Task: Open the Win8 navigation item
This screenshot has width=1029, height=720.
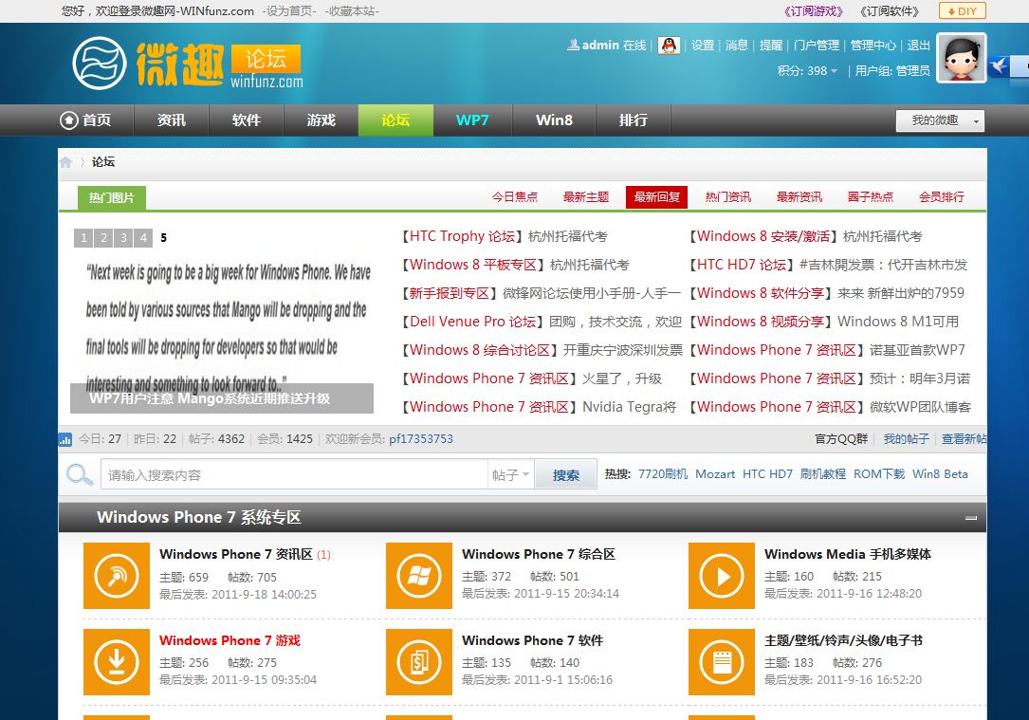Action: (x=554, y=120)
